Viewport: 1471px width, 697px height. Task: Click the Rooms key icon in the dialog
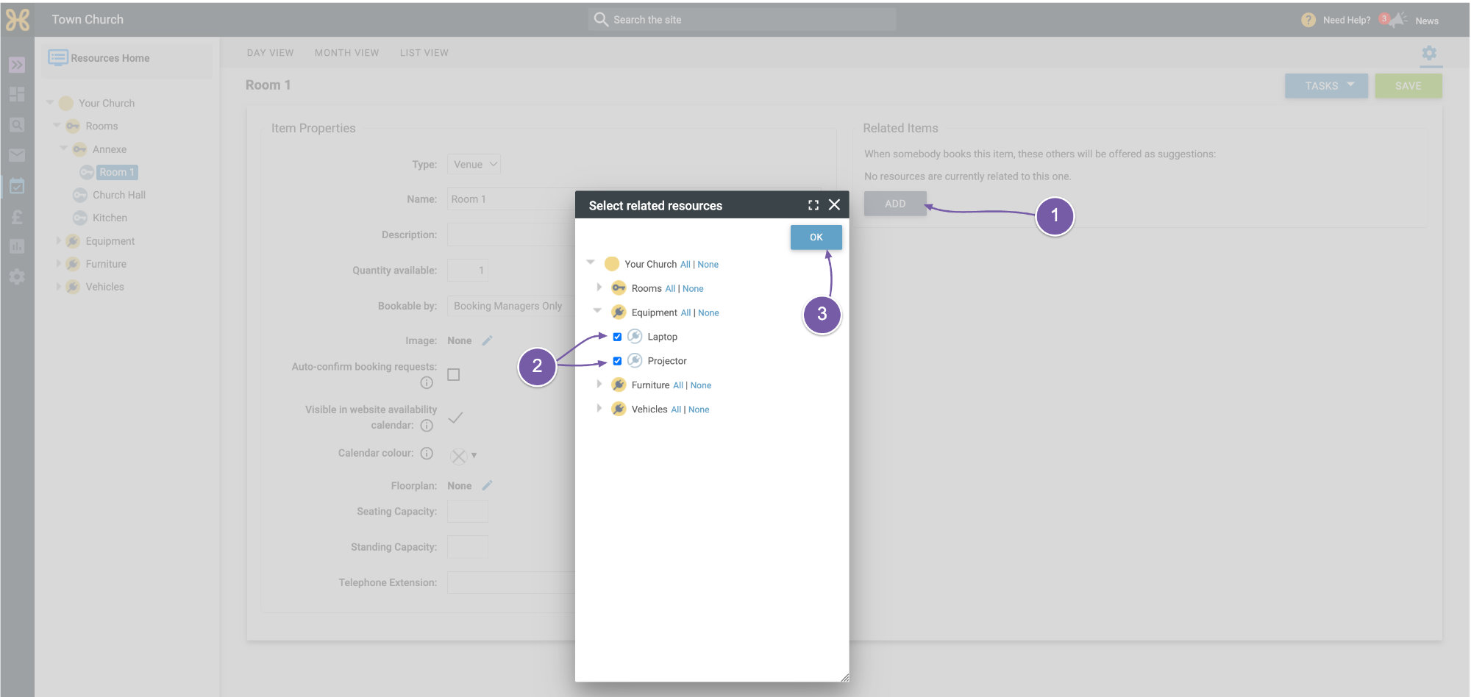coord(619,288)
